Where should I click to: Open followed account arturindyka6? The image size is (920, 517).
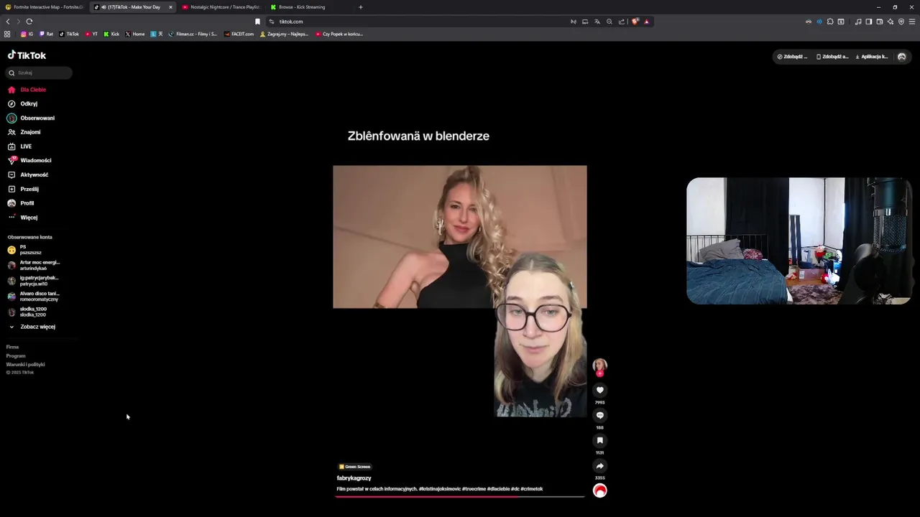point(34,265)
